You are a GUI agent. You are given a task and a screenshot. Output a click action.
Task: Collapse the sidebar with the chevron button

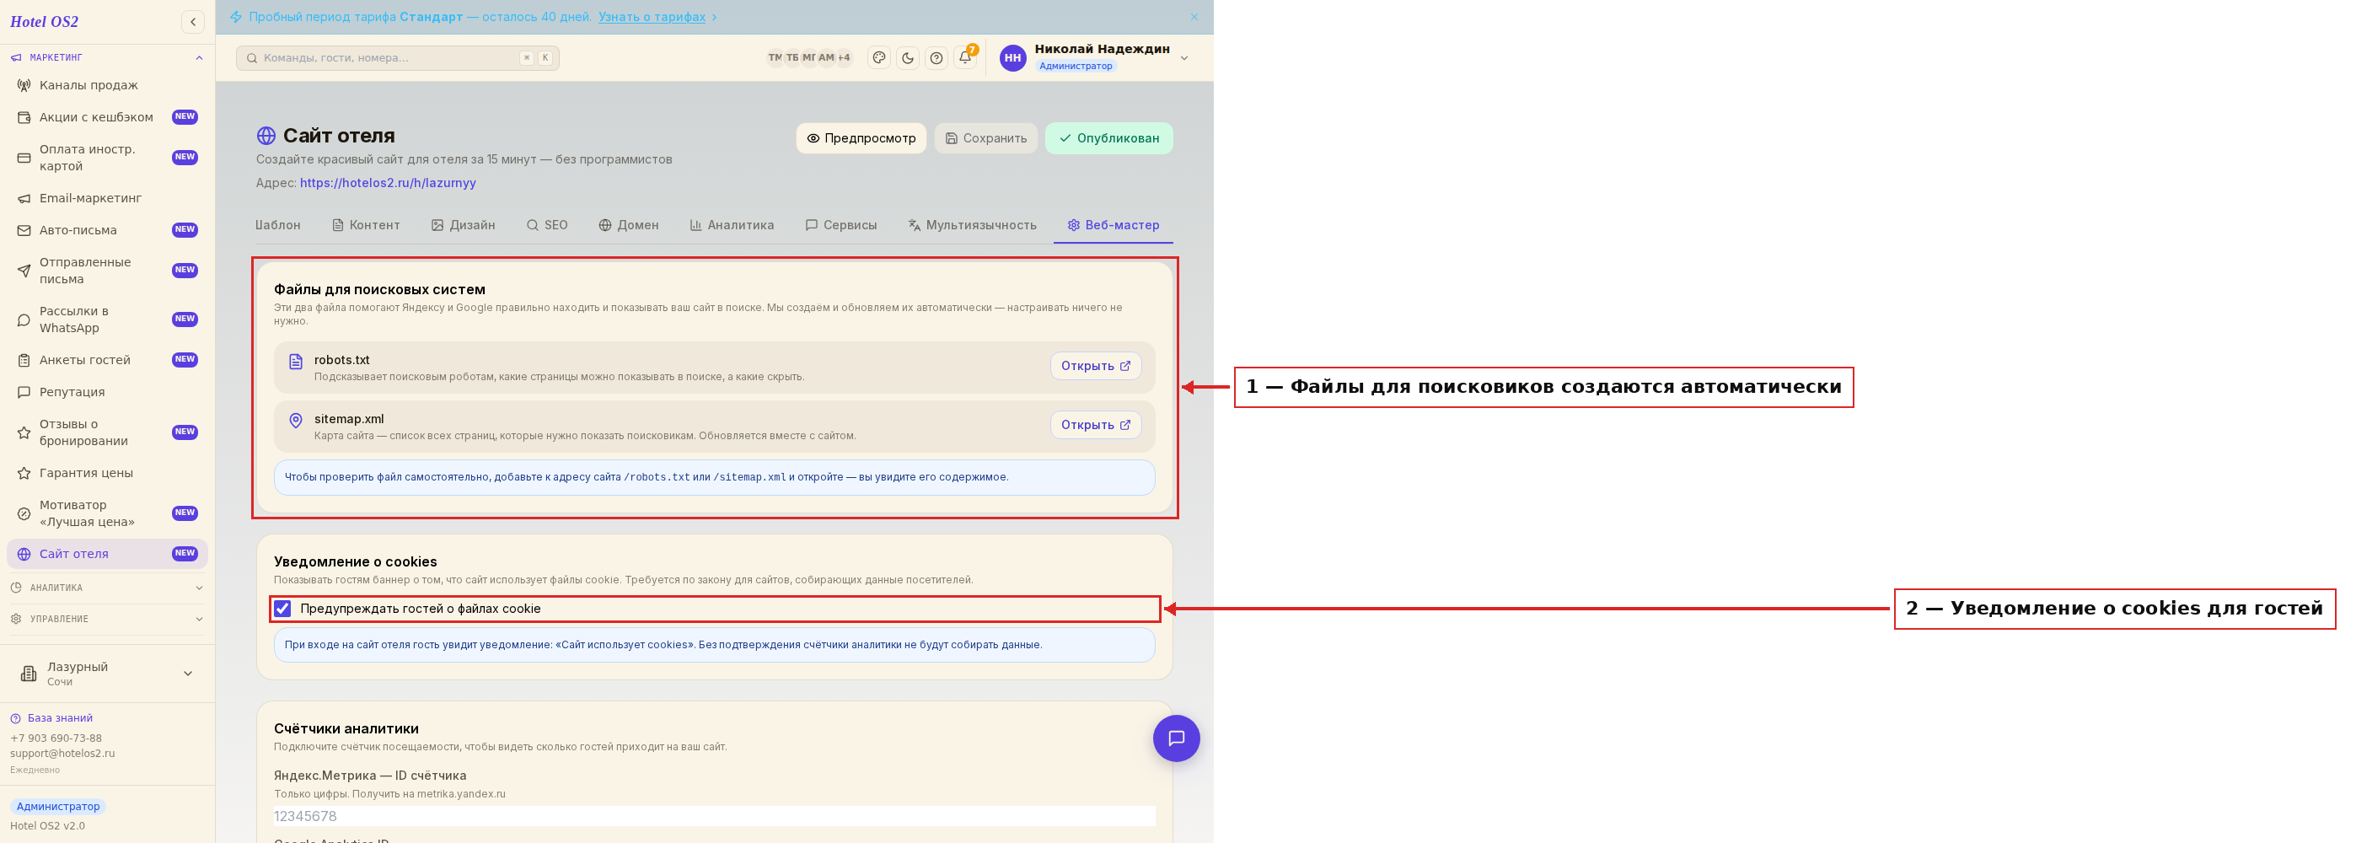point(193,22)
